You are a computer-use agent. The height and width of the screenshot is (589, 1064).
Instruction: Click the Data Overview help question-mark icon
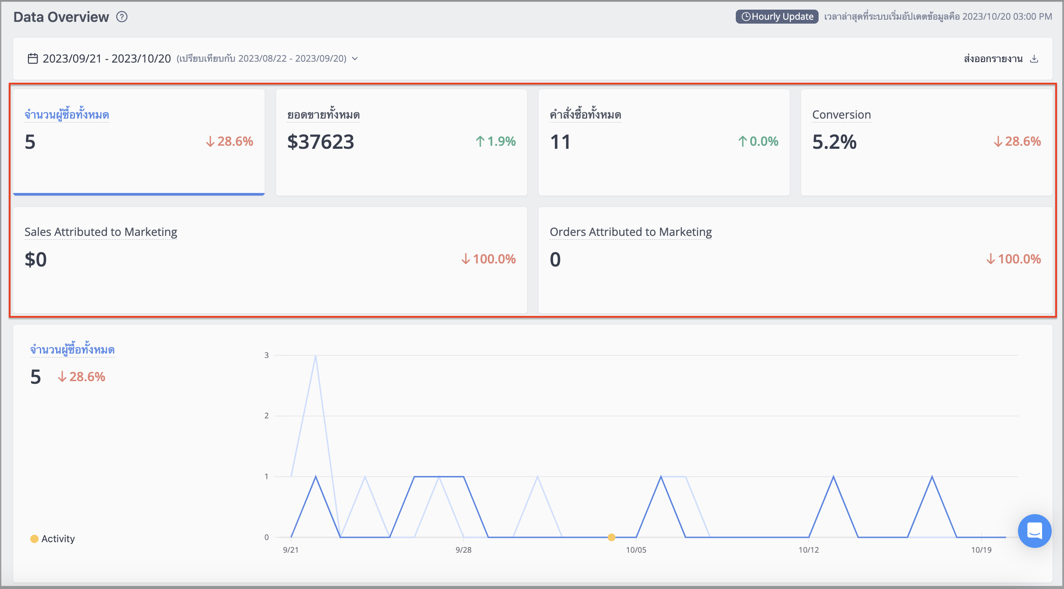coord(122,17)
